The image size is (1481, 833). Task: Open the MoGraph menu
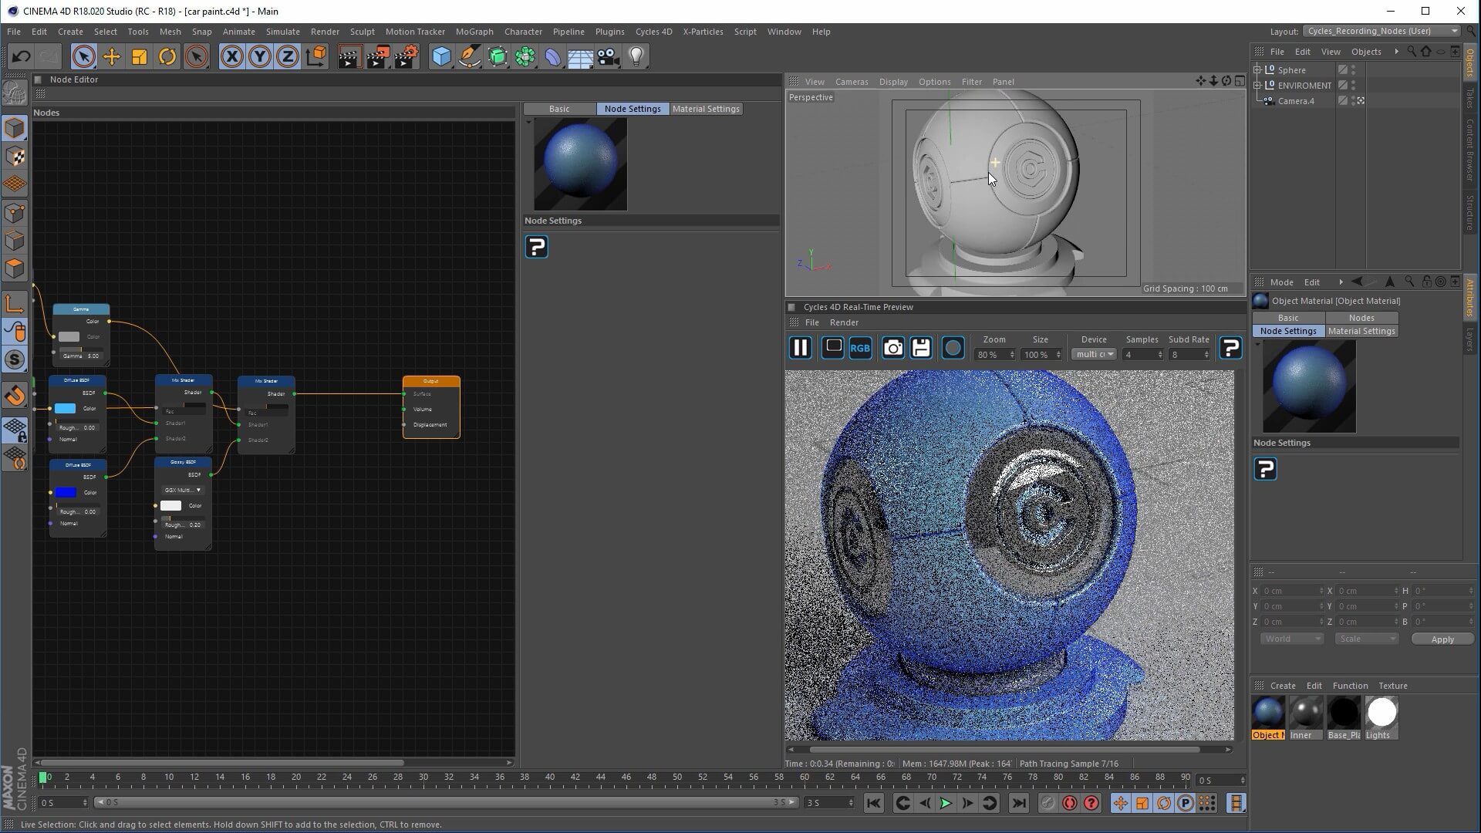coord(474,32)
